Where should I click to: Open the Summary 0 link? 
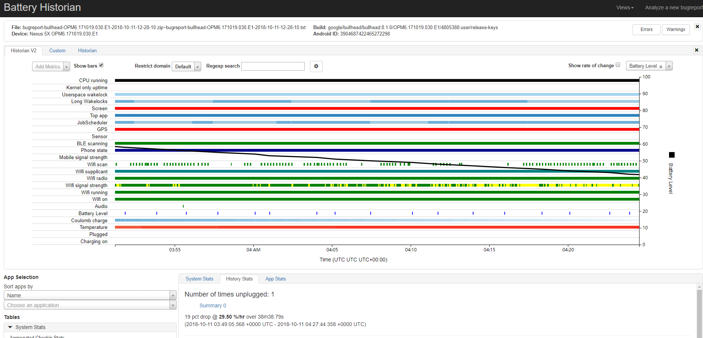[213, 306]
